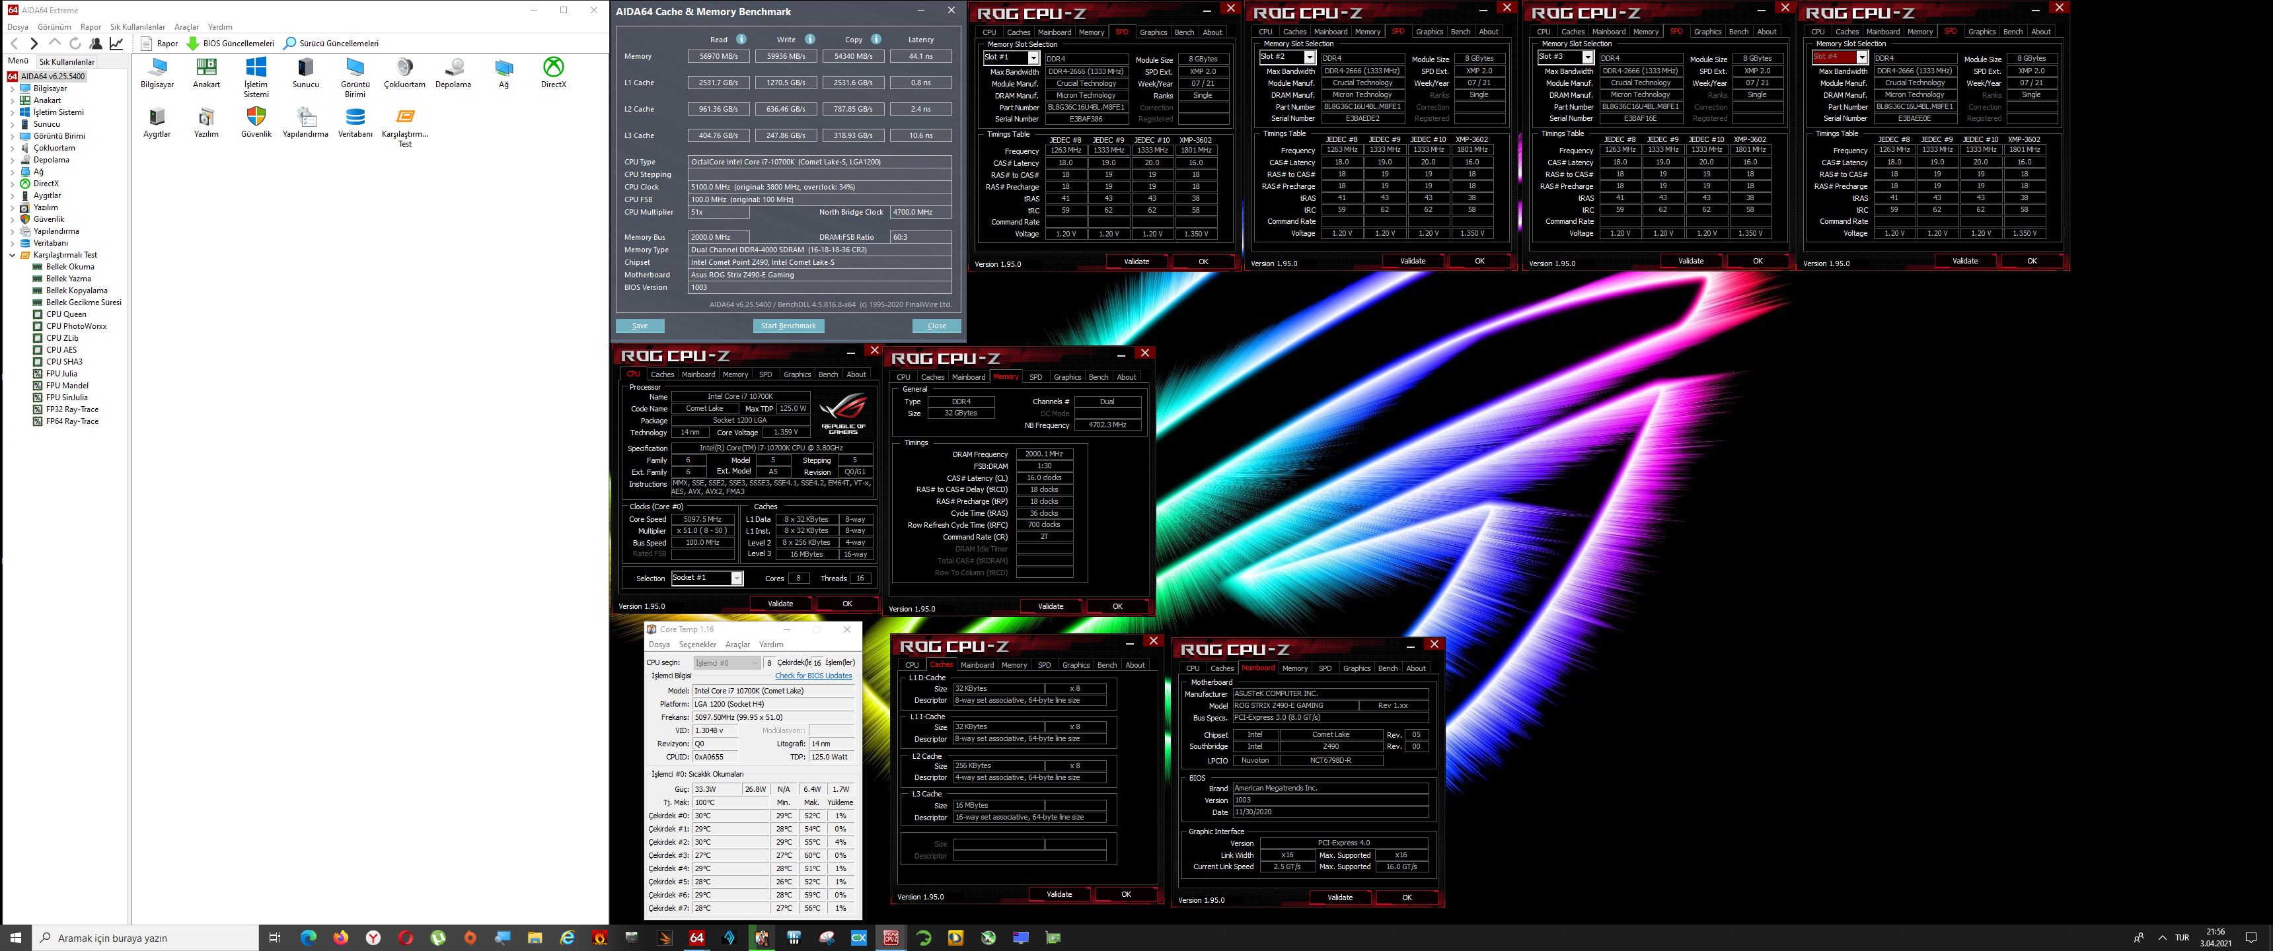This screenshot has width=2273, height=951.
Task: Go forward with AIDA64 toolbar arrow
Action: pos(34,43)
